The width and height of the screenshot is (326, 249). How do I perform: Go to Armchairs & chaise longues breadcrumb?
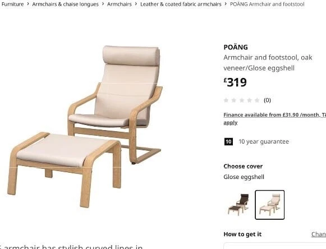65,4
